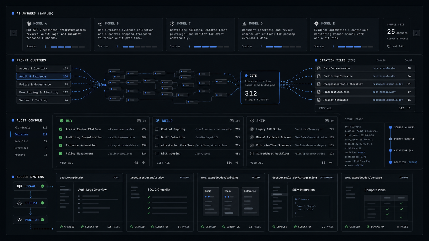Click the SCHEMA hierarchy icon
The height and width of the screenshot is (241, 429).
click(19, 203)
